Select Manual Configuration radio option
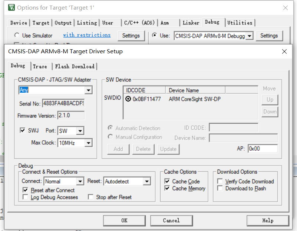This screenshot has height=231, width=297. tap(110, 137)
